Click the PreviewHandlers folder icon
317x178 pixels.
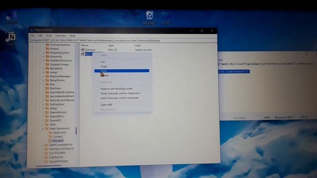[x=48, y=45]
